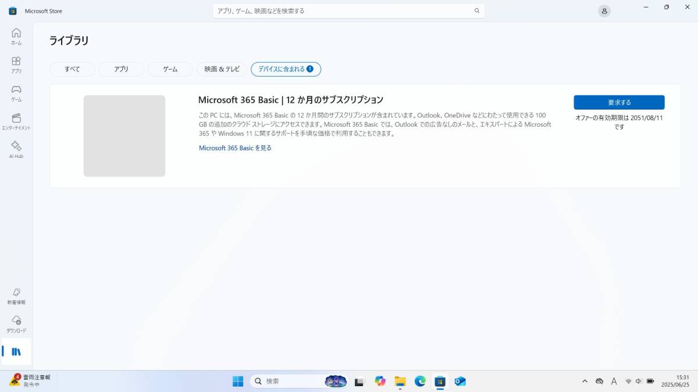Open the Microsoft 365 Basic を見る link

point(235,148)
